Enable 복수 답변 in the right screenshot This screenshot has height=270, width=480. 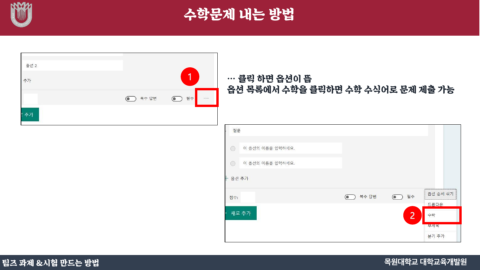[x=350, y=197]
